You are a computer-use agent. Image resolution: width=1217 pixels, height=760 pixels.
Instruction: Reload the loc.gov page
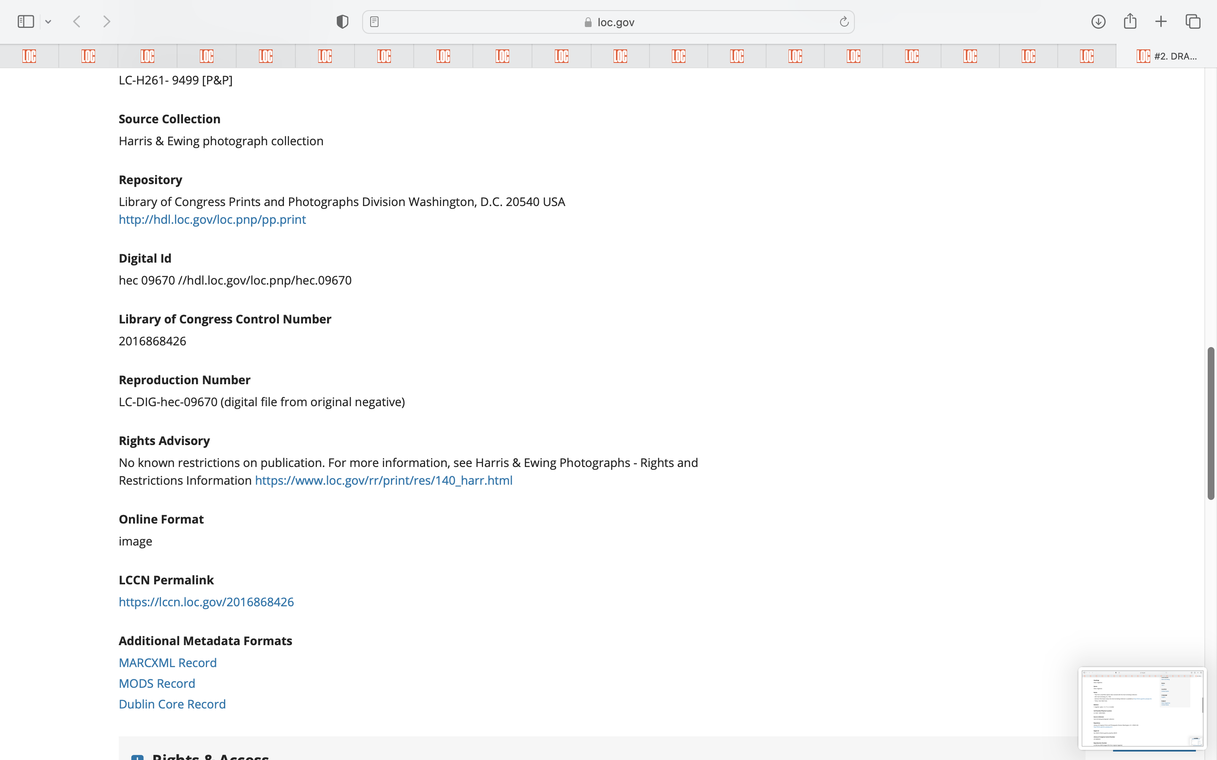tap(844, 22)
